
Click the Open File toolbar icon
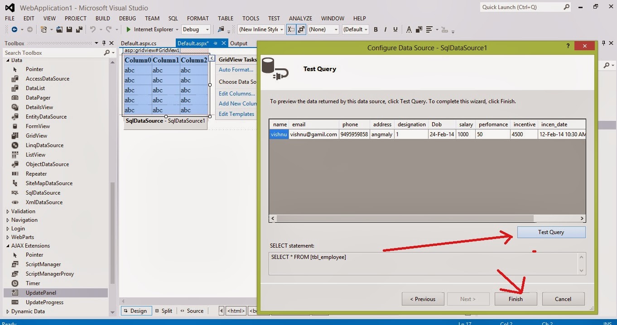tap(59, 29)
